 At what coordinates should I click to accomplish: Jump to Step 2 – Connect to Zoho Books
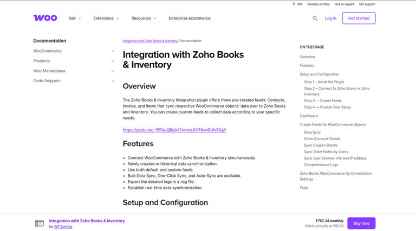point(337,91)
